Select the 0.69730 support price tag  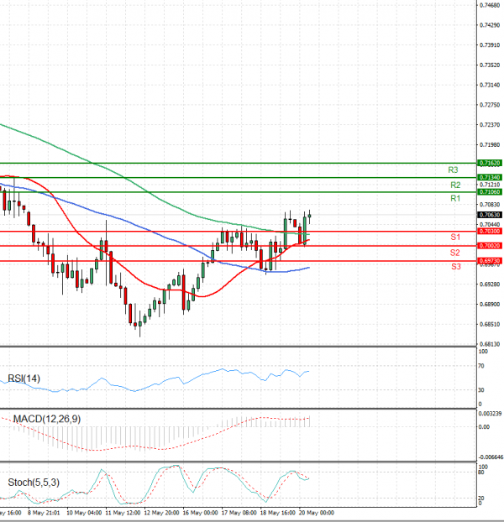click(x=490, y=261)
